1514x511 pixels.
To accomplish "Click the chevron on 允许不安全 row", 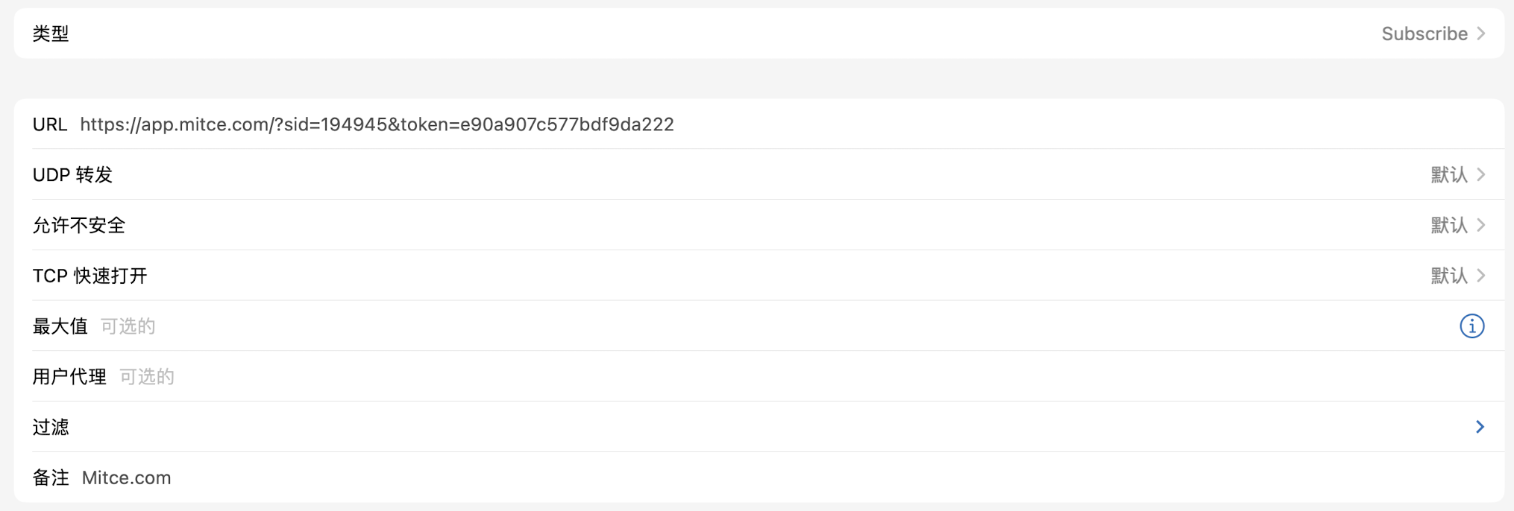I will coord(1481,226).
